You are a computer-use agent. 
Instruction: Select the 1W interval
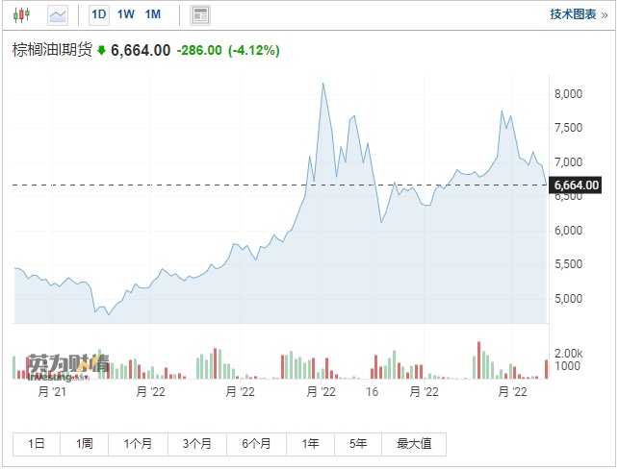pyautogui.click(x=126, y=14)
